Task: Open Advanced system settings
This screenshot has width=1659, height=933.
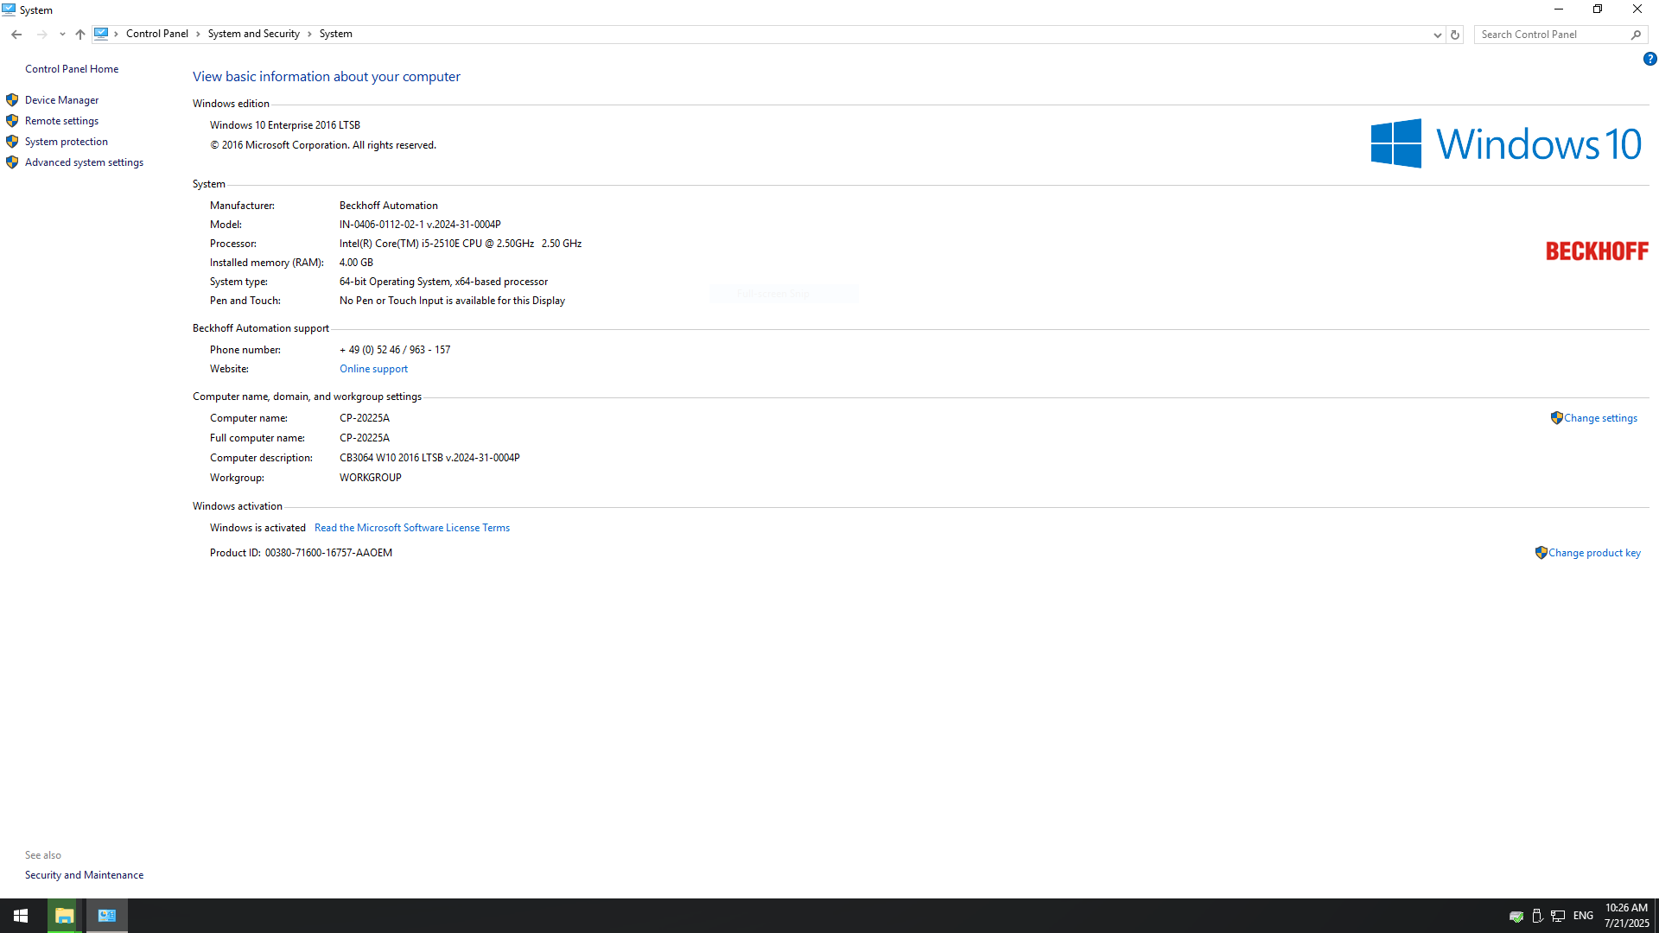Action: coord(84,162)
